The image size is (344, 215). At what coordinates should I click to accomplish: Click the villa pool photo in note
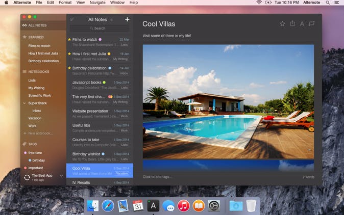tap(228, 101)
